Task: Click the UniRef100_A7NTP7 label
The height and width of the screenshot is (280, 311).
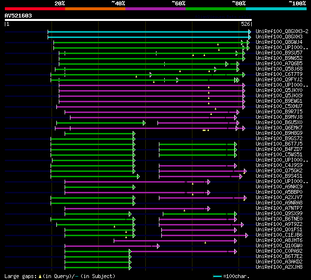Action: [279, 208]
